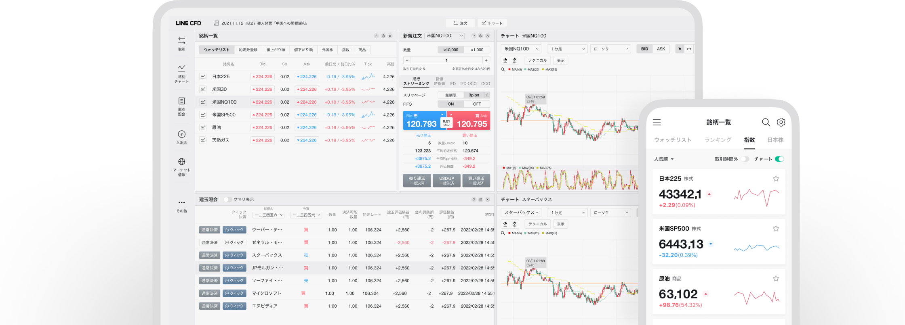This screenshot has height=325, width=905.
Task: Select 約定数量順 tab in 銘柄一覧
Action: tap(248, 50)
